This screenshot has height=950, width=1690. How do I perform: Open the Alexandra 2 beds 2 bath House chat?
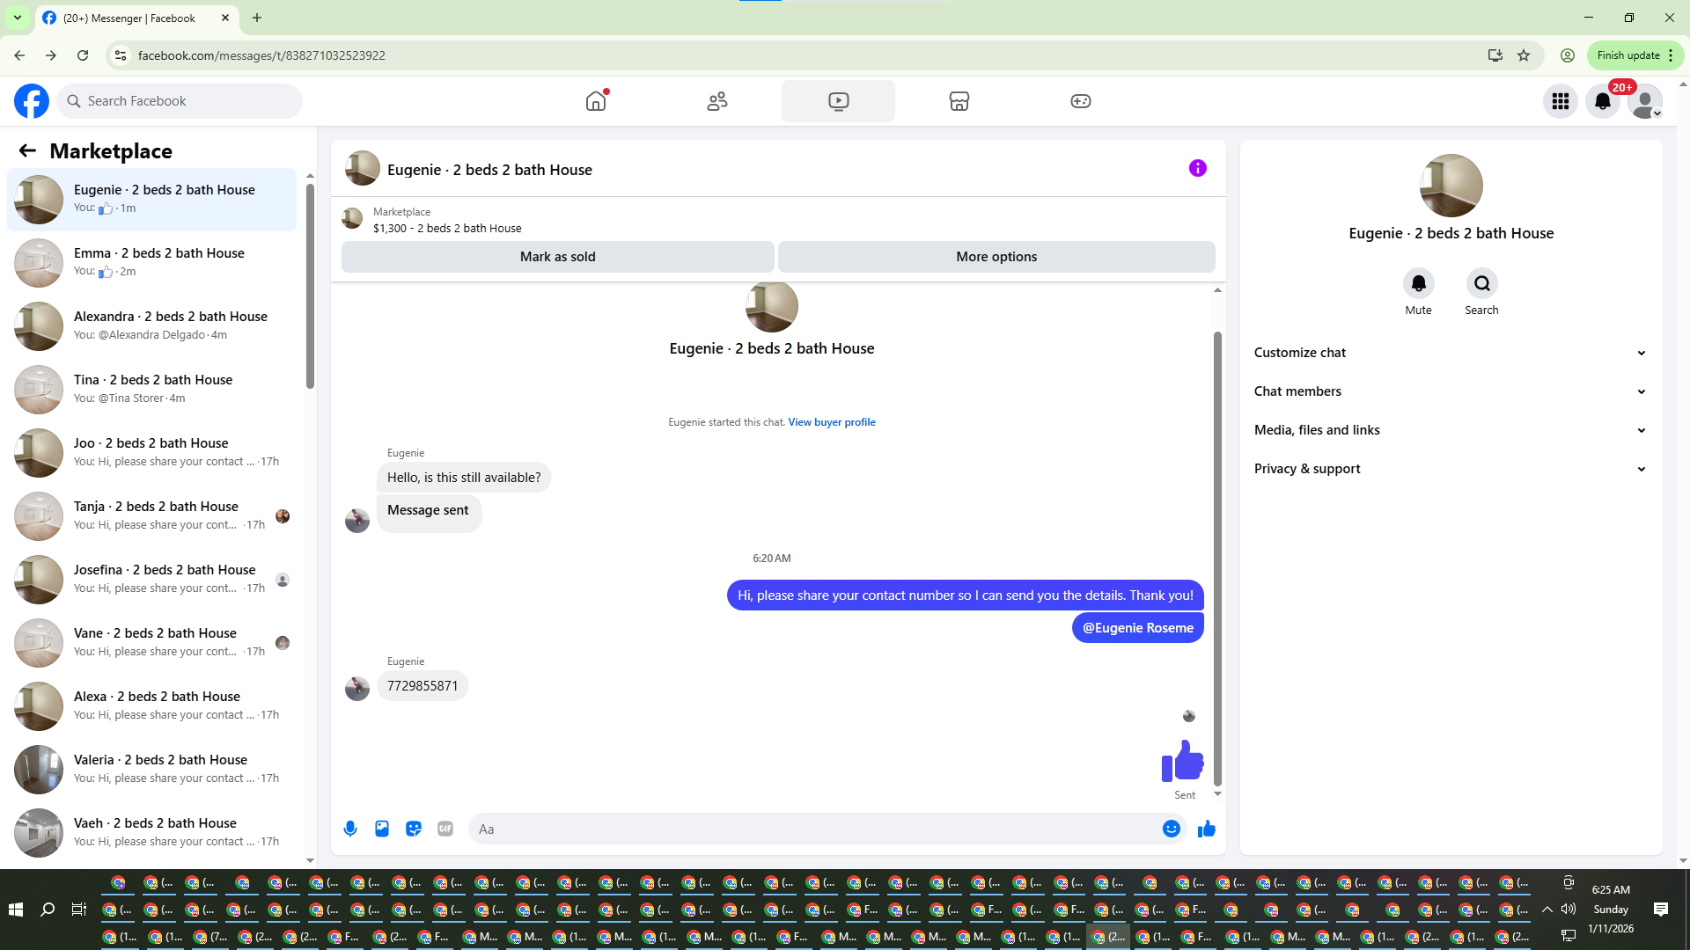coord(151,325)
